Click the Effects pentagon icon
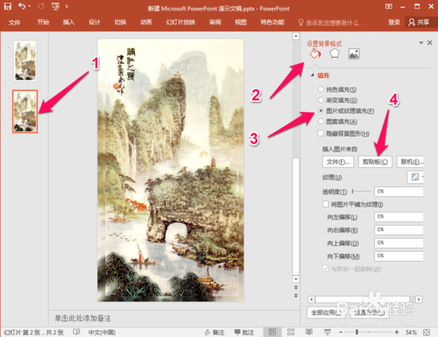This screenshot has width=438, height=337. (335, 53)
